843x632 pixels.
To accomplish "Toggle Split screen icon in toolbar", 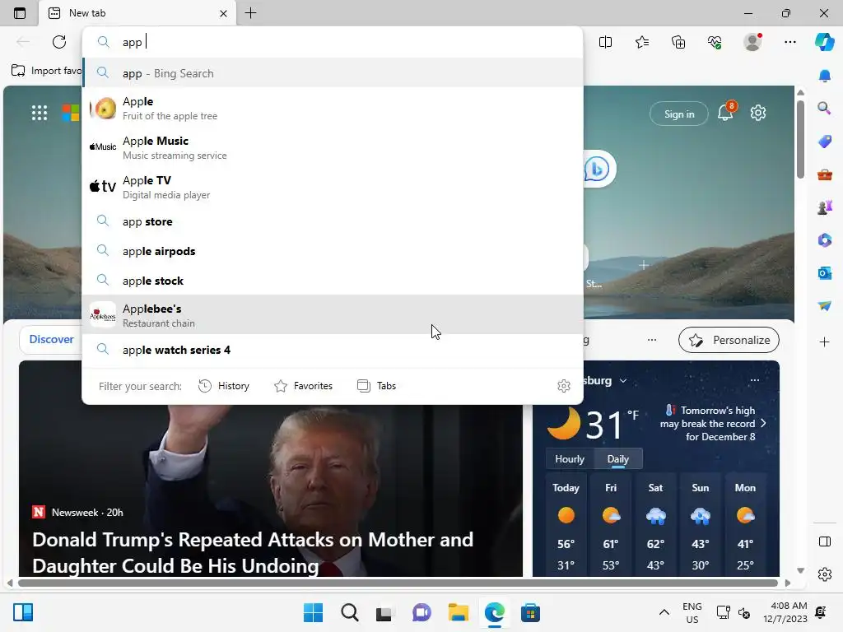I will [x=605, y=42].
